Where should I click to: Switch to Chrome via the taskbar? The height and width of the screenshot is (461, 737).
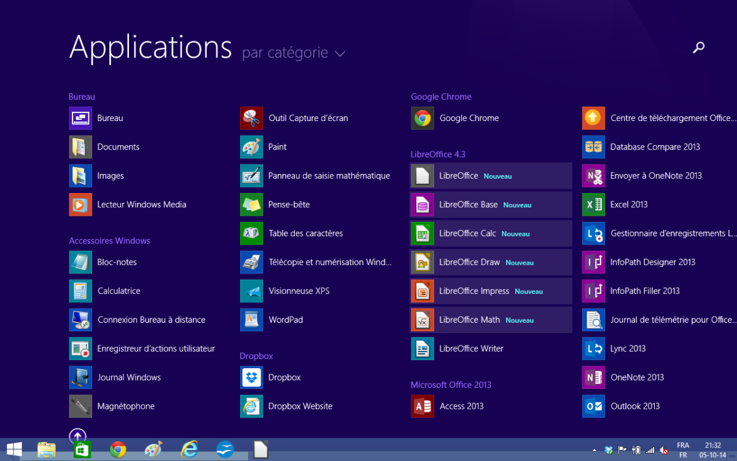(118, 450)
